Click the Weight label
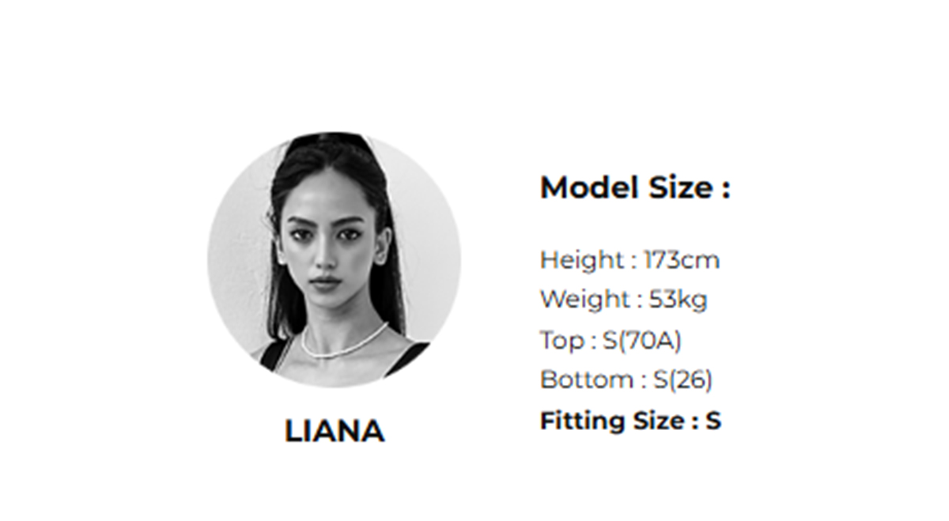Image resolution: width=949 pixels, height=521 pixels. (x=584, y=300)
